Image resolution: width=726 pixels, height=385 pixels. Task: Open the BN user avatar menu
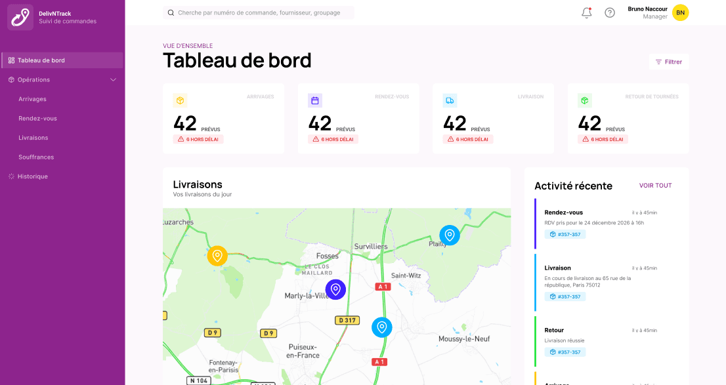(x=681, y=12)
